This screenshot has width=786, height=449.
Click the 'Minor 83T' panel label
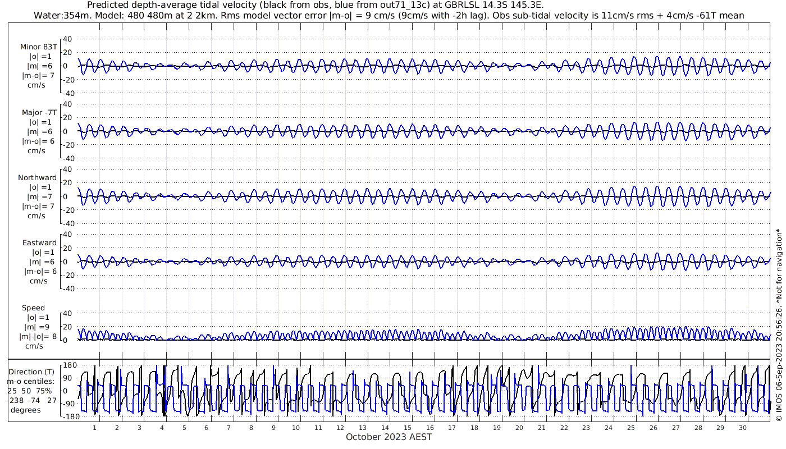pos(38,47)
